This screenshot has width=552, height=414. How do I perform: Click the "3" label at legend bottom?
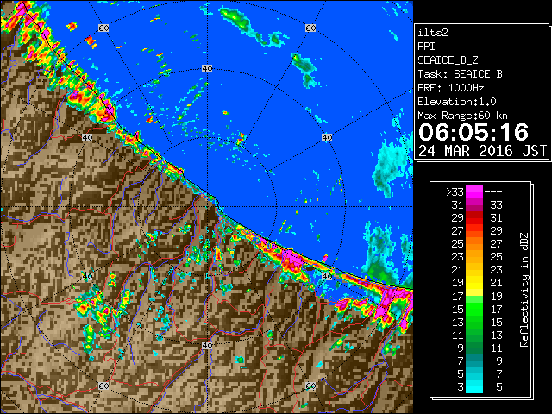(461, 387)
